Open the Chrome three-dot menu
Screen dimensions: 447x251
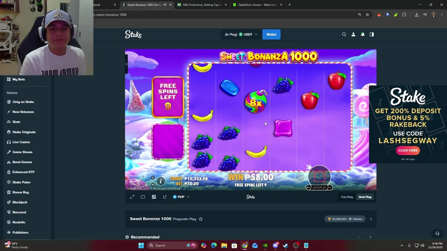(442, 15)
